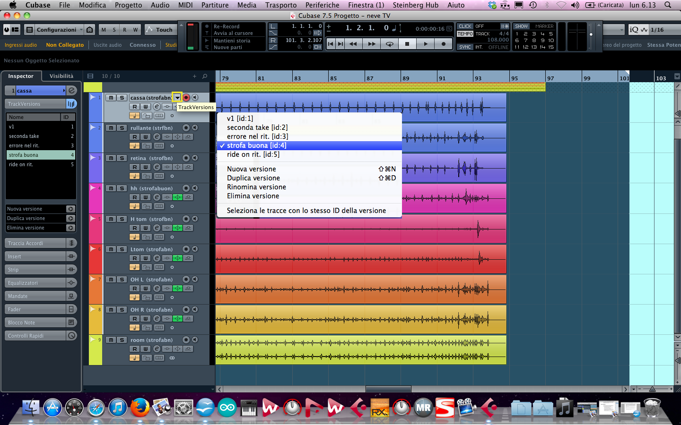Select 'seconda take' in the Inspector list
681x425 pixels.
pyautogui.click(x=41, y=136)
